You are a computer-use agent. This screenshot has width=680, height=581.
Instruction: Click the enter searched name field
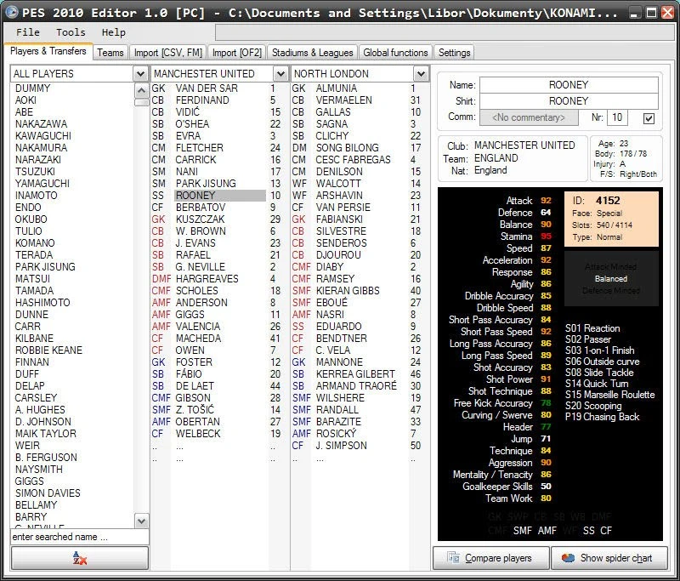click(x=79, y=537)
